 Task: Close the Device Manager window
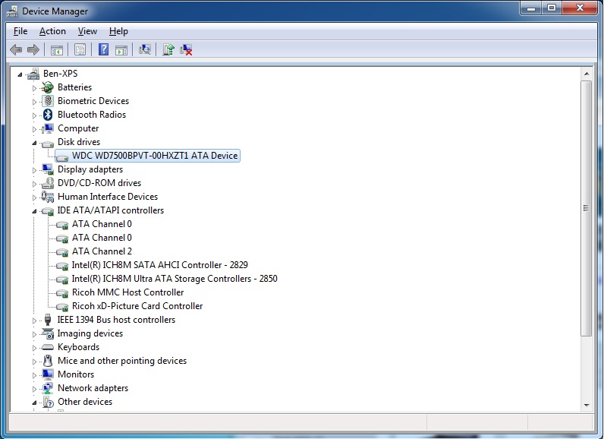tap(580, 8)
